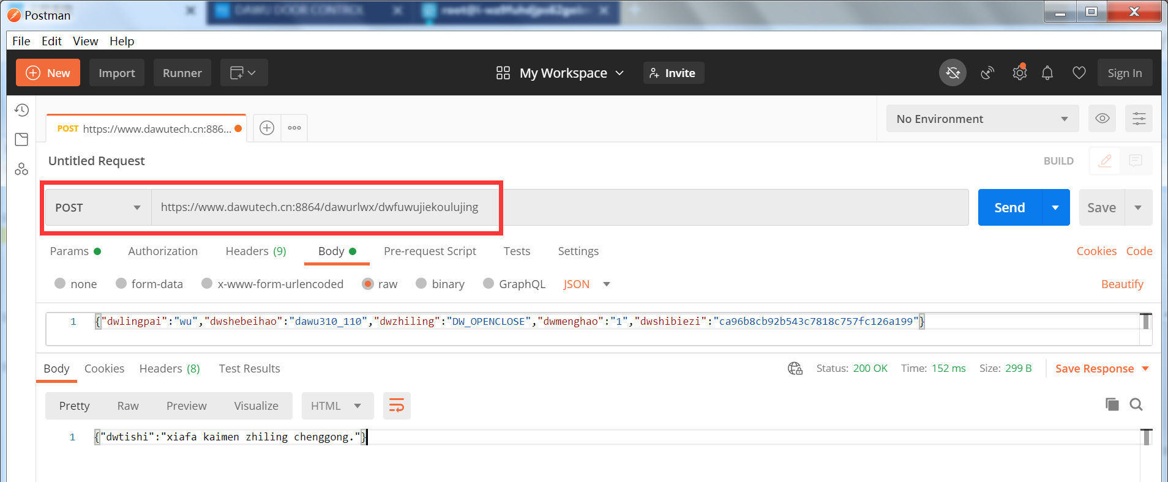Open the comments icon beside BUILD
The image size is (1168, 482).
(x=1136, y=161)
